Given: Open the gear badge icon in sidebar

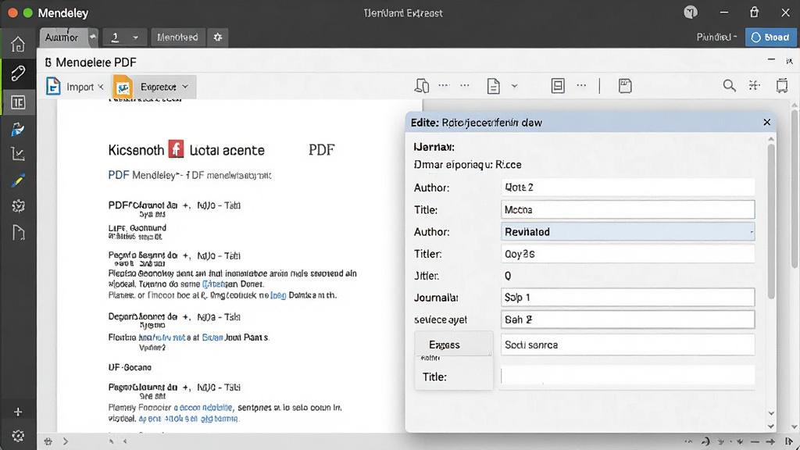Looking at the screenshot, I should coord(18,206).
